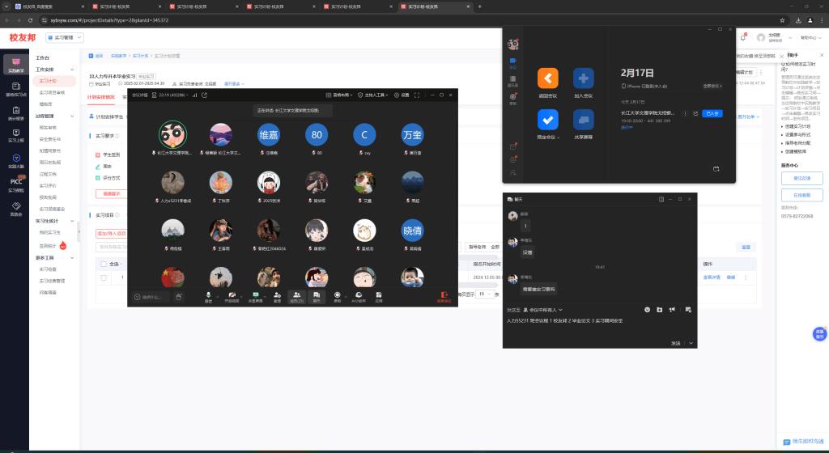
Task: Open the chat icon in meeting toolbar
Action: pos(317,296)
